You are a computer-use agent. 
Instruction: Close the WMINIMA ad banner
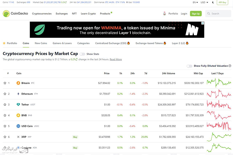203,23
